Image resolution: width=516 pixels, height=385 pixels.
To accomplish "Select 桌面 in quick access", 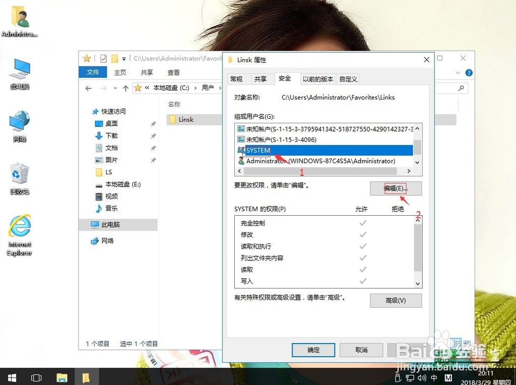I will click(x=111, y=124).
